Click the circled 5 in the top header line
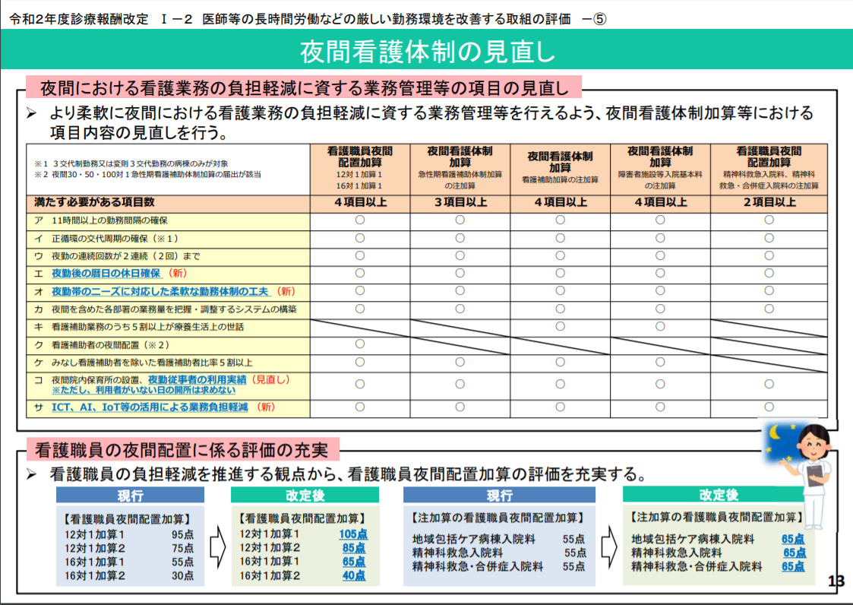Screen dimensions: 853x605 (599, 19)
